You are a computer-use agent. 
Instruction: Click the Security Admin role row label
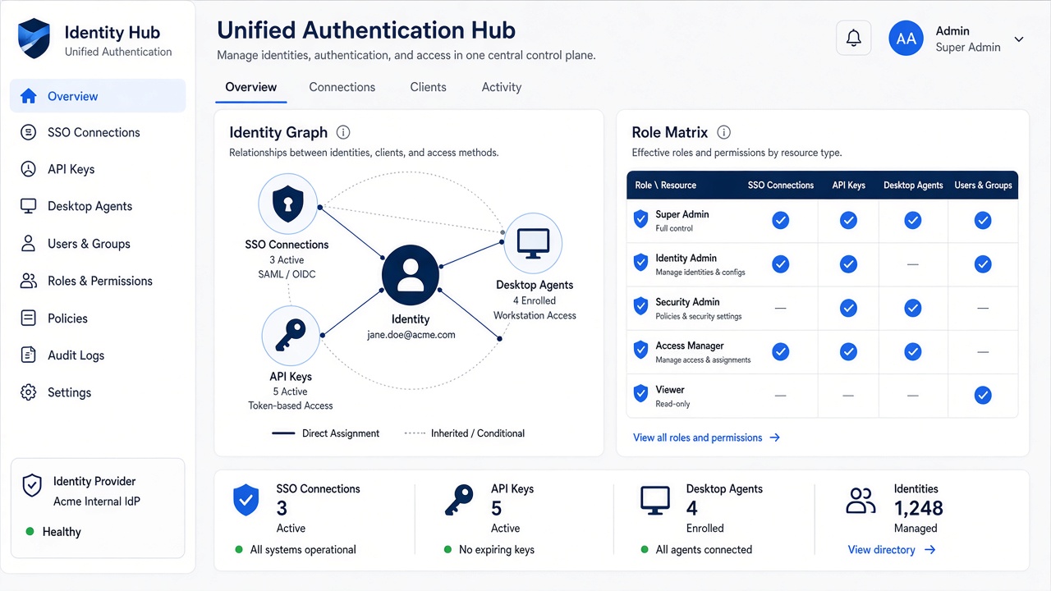click(687, 302)
